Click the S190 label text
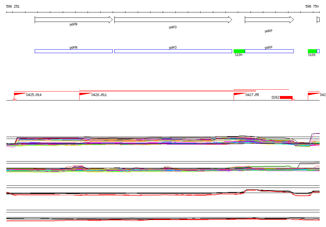 (x=238, y=55)
